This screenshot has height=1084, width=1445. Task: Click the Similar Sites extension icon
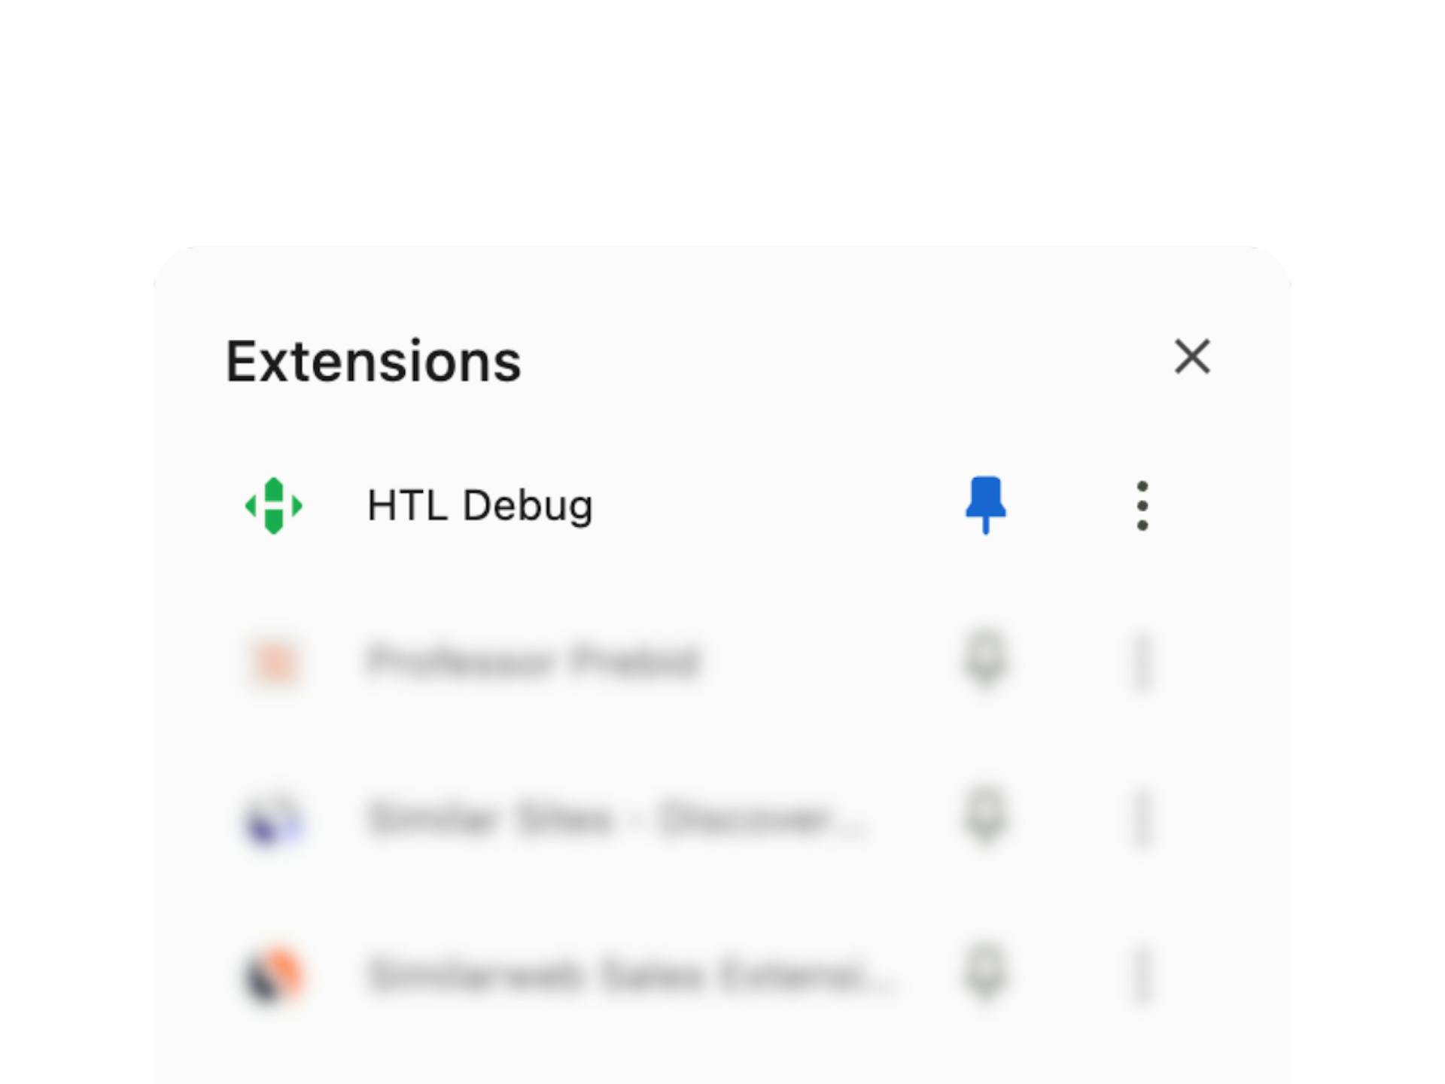(x=274, y=819)
